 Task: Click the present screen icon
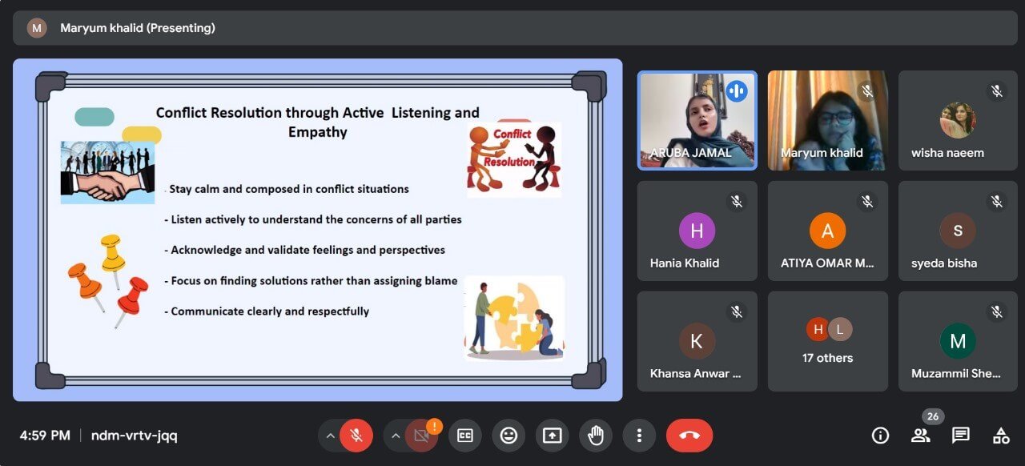(552, 436)
